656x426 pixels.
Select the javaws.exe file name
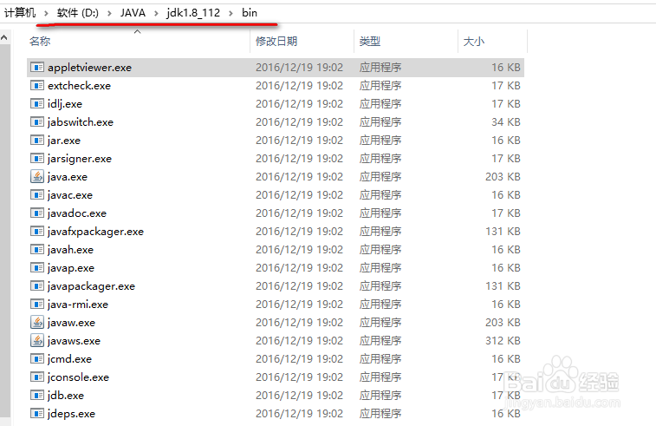tap(74, 341)
